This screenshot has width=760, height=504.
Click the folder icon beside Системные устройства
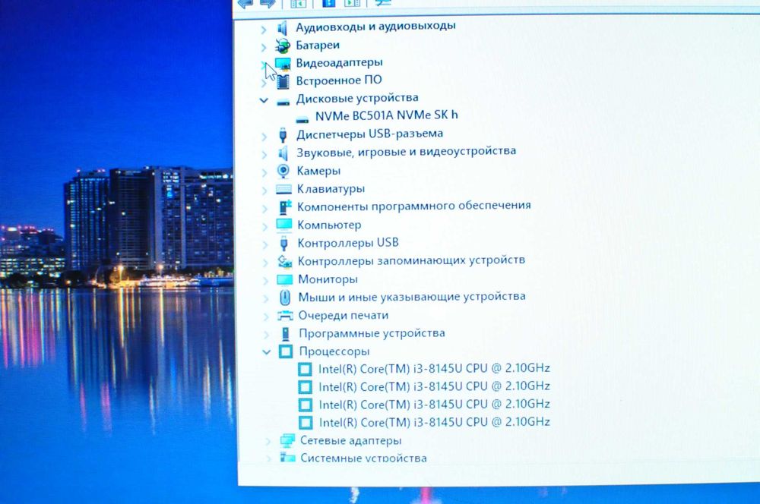tap(288, 457)
